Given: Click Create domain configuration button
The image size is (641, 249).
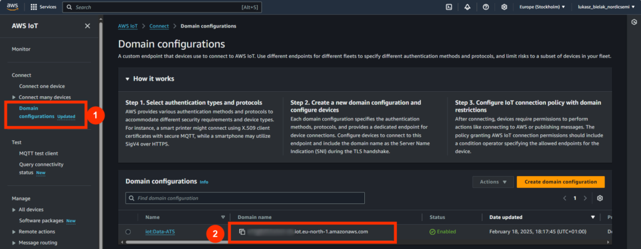Looking at the screenshot, I should click(560, 182).
